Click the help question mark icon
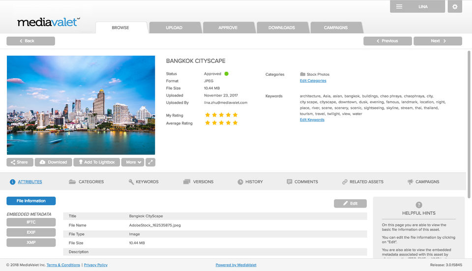Screen dimensions: 472x271 pos(419,205)
